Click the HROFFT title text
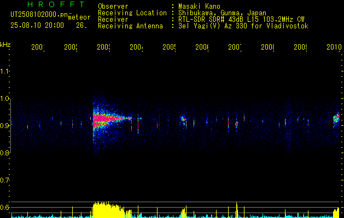This screenshot has height=218, width=344. point(56,4)
